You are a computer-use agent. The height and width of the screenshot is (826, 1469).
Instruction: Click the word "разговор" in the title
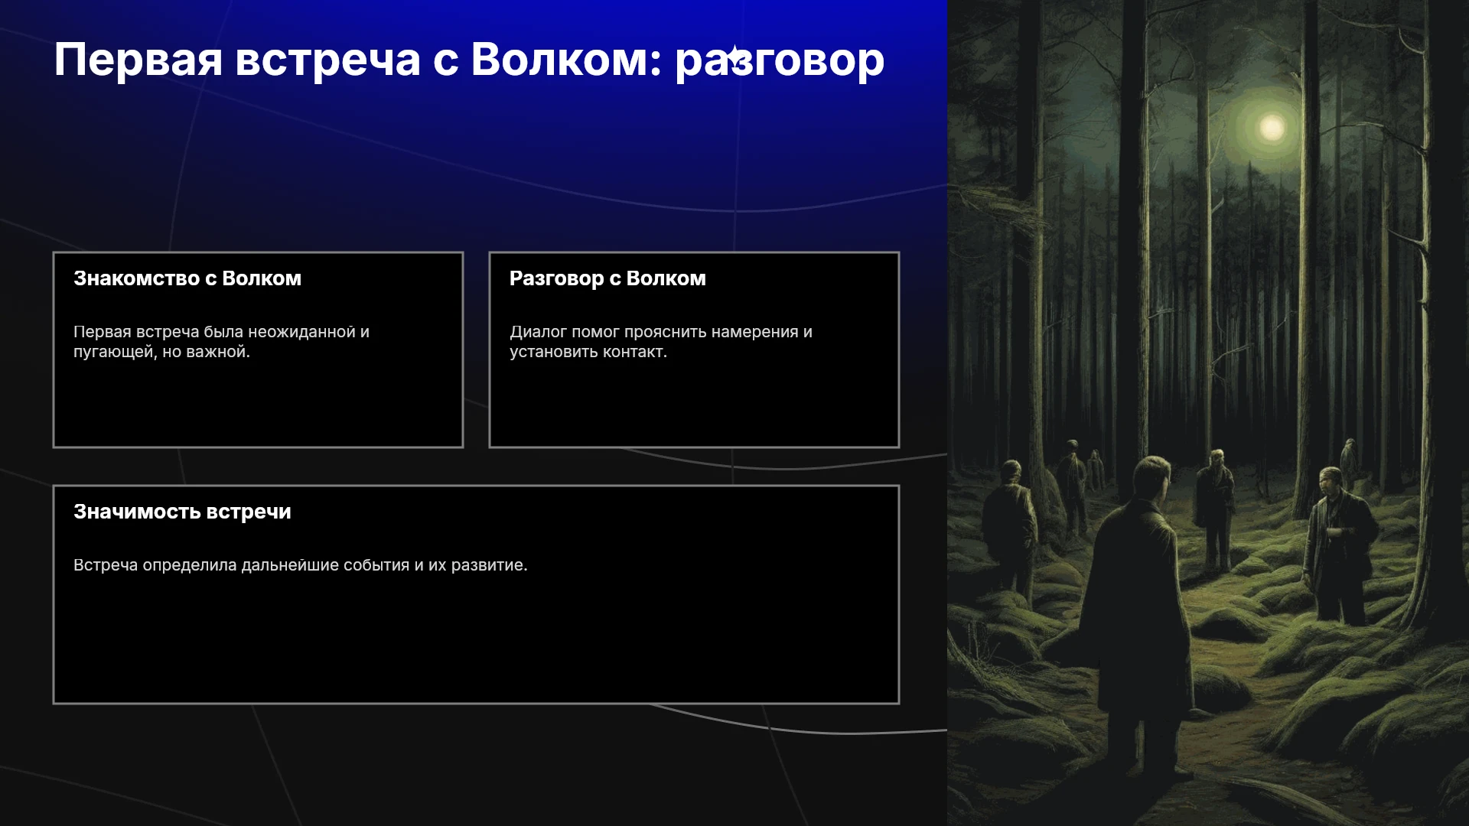780,61
